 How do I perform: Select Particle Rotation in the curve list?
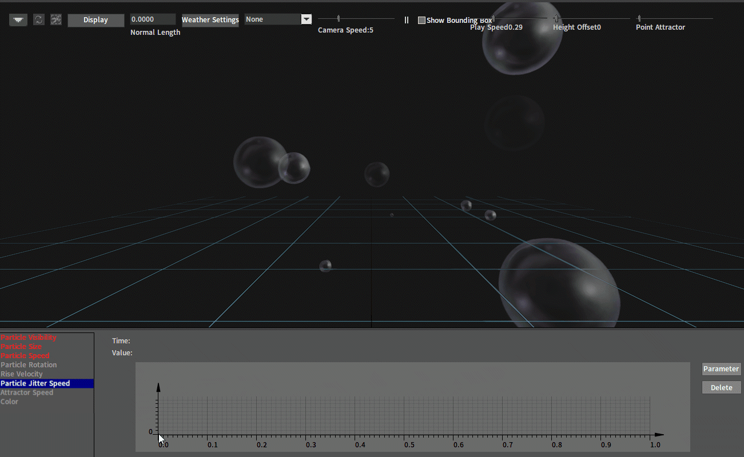tap(47, 365)
